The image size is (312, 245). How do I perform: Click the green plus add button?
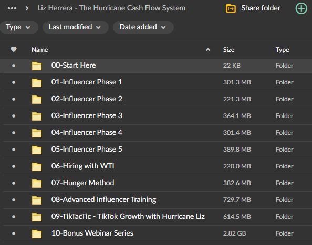[x=301, y=8]
